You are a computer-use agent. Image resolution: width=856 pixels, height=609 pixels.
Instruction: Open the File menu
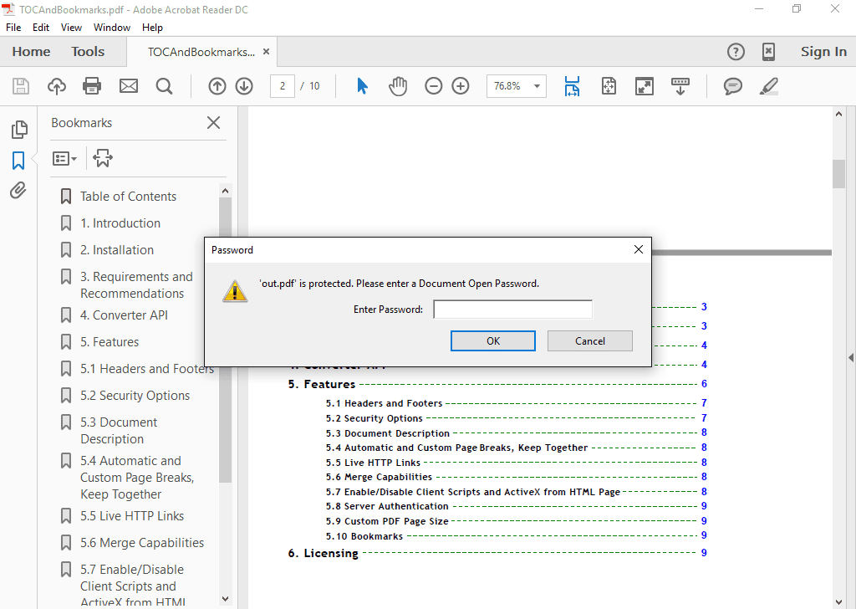click(x=13, y=28)
